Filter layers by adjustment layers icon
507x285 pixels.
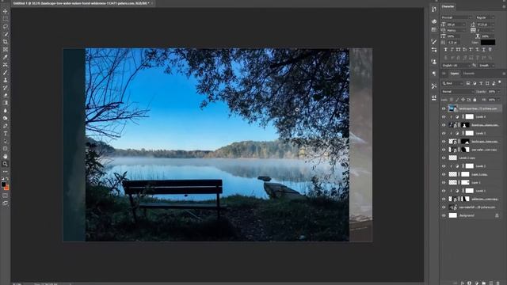pyautogui.click(x=475, y=83)
